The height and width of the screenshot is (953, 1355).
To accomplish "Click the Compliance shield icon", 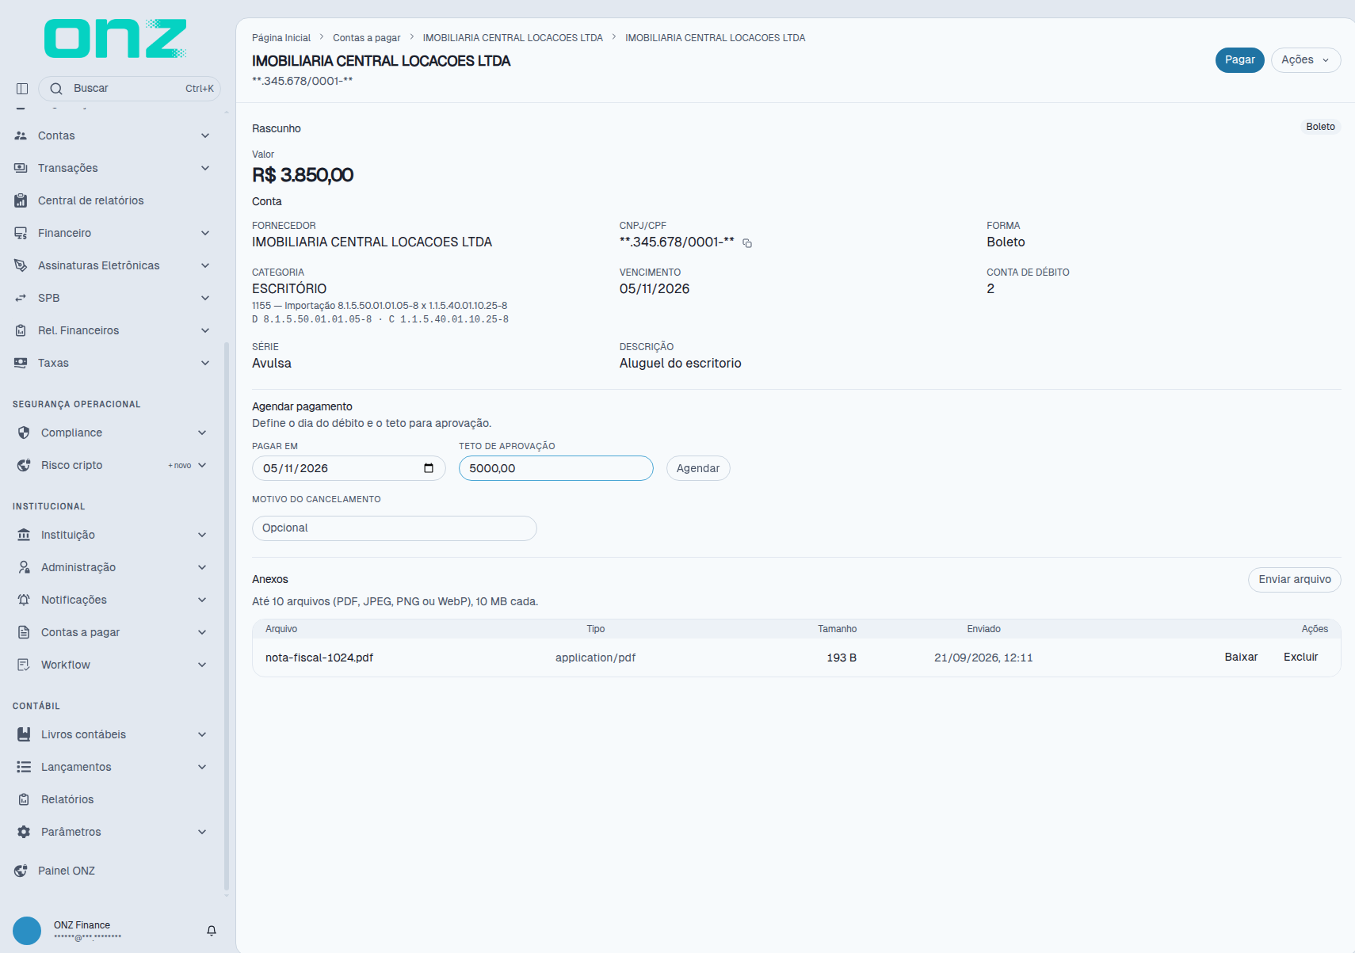I will (24, 433).
